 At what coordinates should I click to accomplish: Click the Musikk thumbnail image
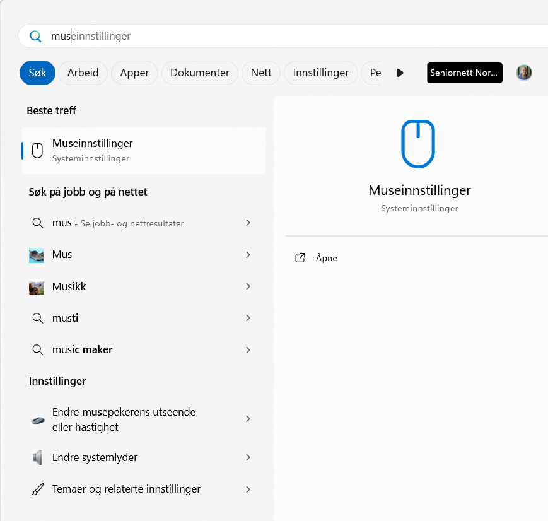(37, 287)
